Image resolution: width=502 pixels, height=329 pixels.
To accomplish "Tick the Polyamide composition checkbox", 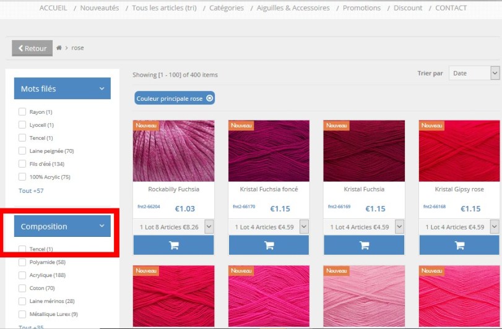I will point(22,262).
